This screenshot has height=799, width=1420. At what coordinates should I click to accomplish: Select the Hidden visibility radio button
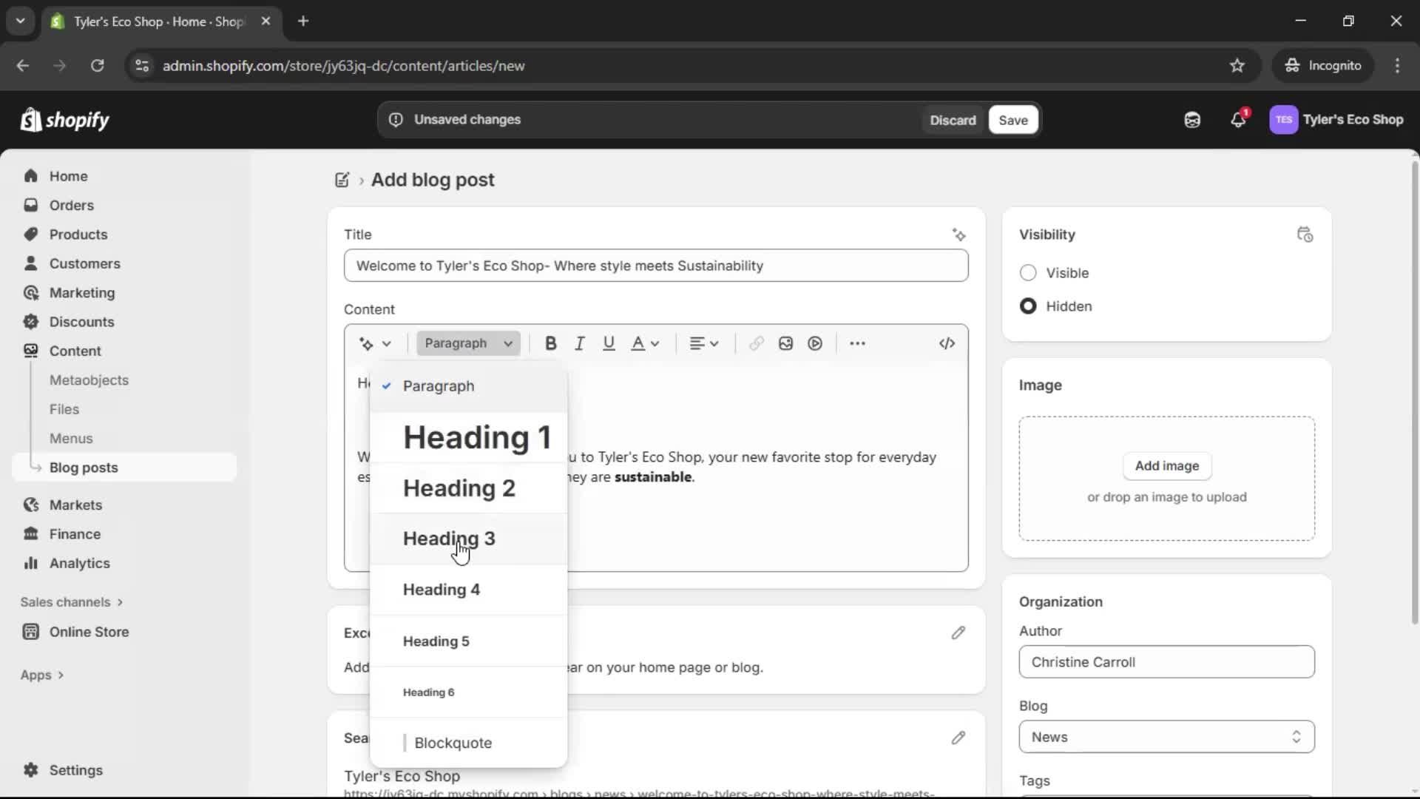pyautogui.click(x=1029, y=306)
